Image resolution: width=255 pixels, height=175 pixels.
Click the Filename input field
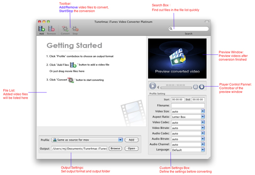coord(188,105)
